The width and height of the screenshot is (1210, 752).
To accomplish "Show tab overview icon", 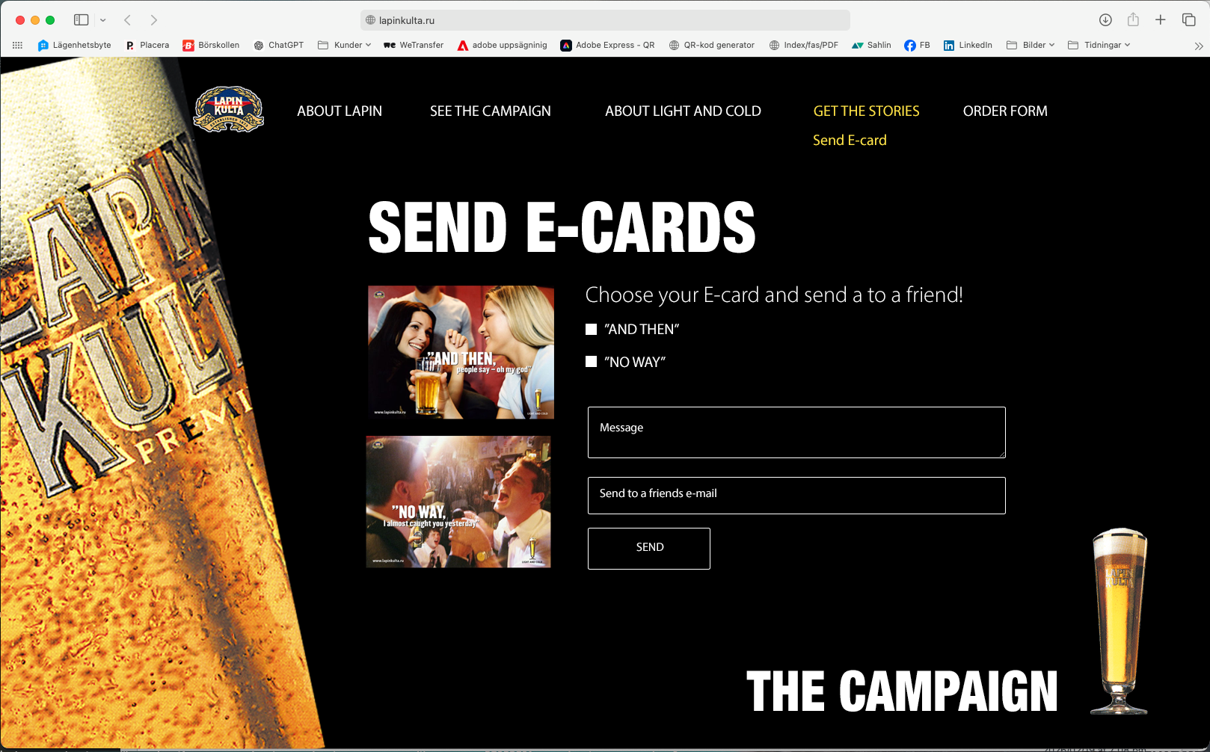I will tap(1188, 20).
